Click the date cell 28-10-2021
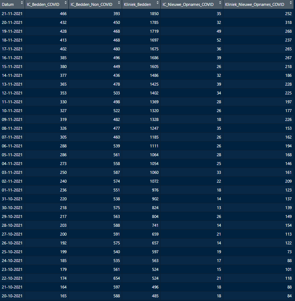295x301 pixels. pyautogui.click(x=12, y=226)
